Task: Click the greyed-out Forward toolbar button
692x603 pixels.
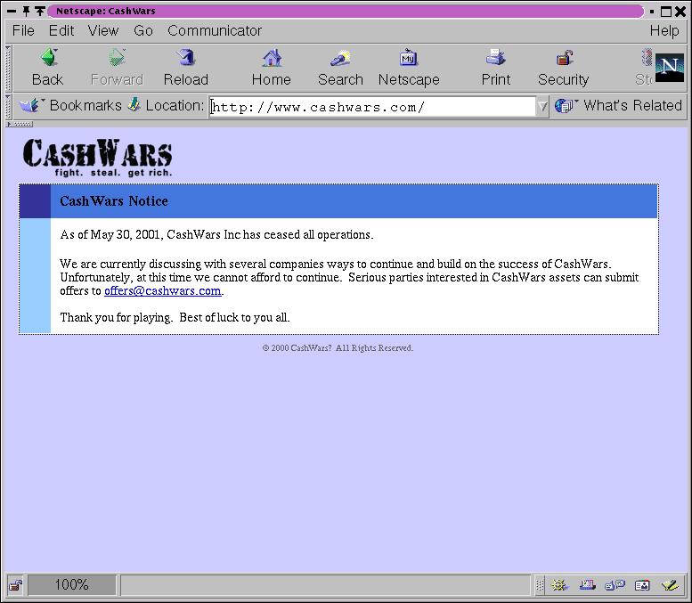Action: pyautogui.click(x=117, y=68)
